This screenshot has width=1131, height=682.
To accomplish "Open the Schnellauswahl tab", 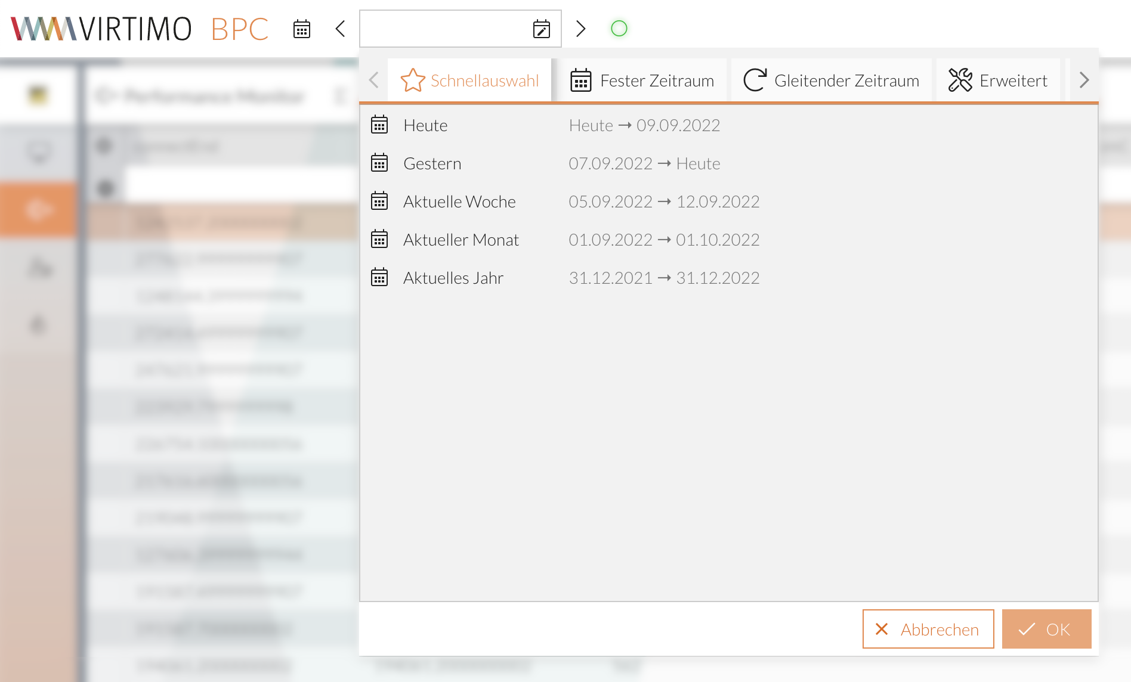I will tap(470, 80).
